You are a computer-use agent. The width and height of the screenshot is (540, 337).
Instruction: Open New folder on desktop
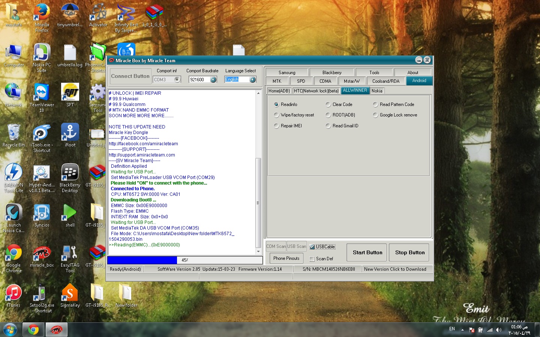[126, 296]
